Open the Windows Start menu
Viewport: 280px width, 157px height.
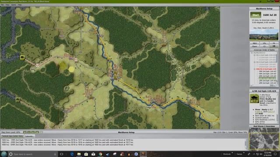coord(4,154)
